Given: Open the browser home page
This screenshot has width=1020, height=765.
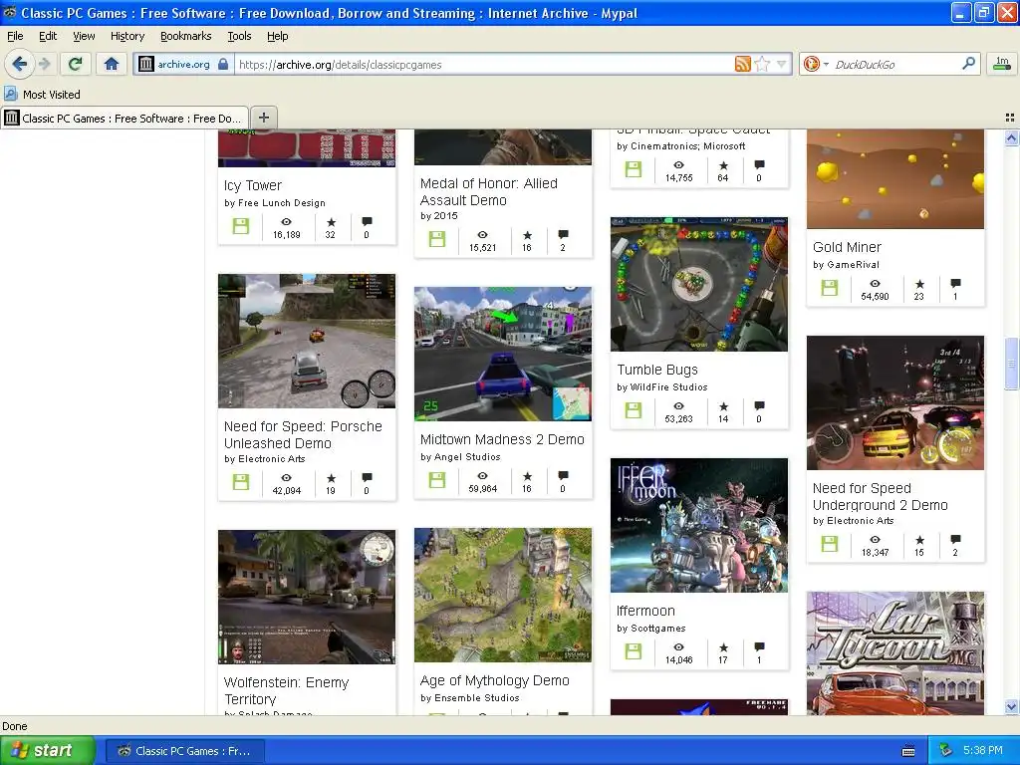Looking at the screenshot, I should [x=112, y=64].
